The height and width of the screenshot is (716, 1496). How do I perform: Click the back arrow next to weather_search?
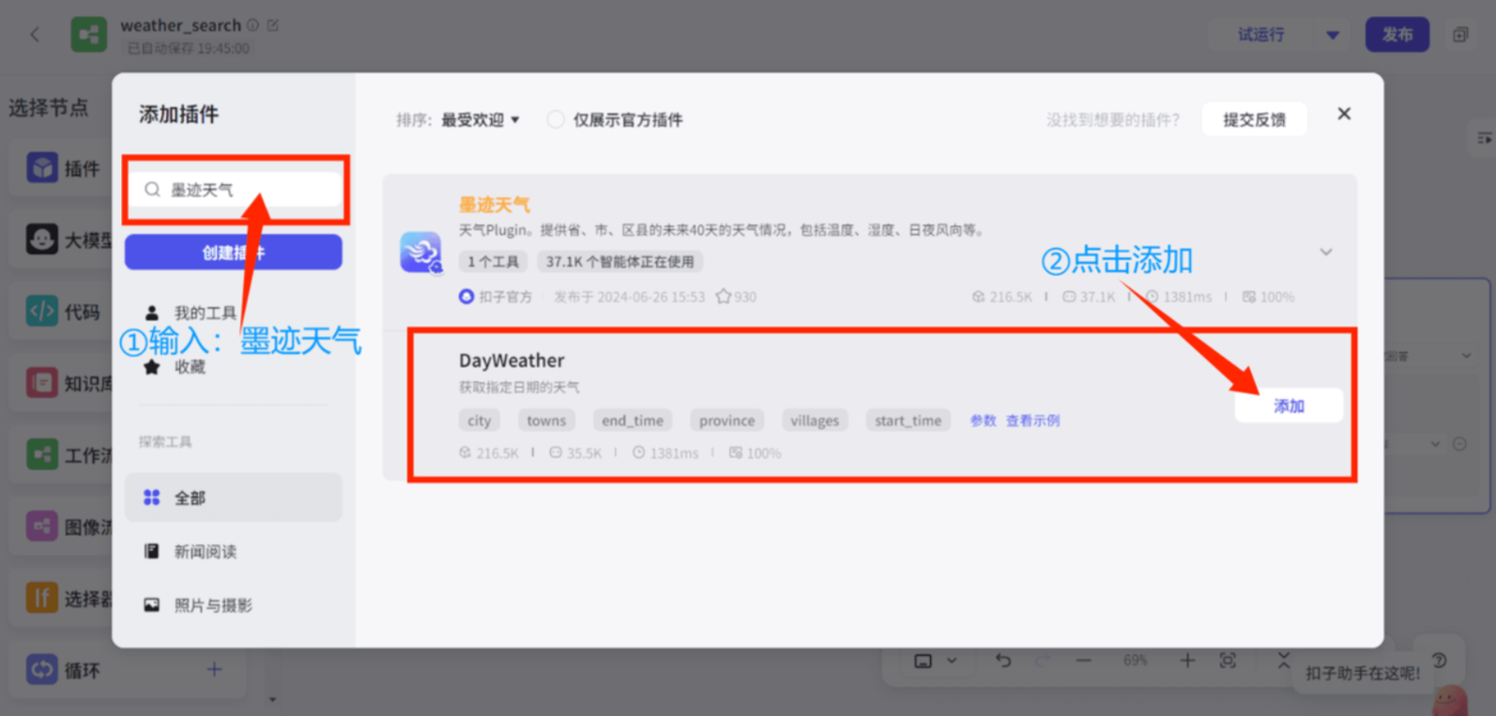pyautogui.click(x=35, y=35)
